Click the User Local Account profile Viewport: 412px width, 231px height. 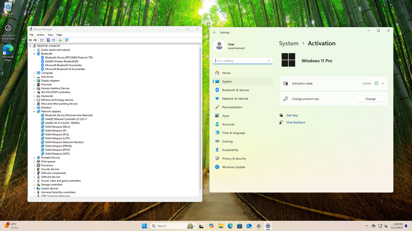tap(229, 46)
